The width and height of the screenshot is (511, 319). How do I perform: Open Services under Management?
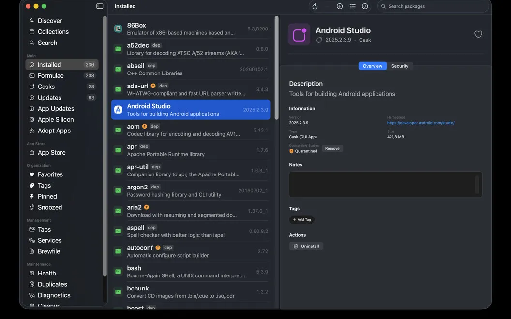click(x=62, y=241)
